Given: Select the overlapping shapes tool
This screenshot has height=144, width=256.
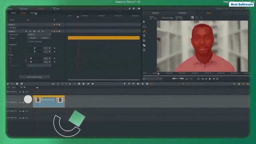Looking at the screenshot, I should click(144, 45).
